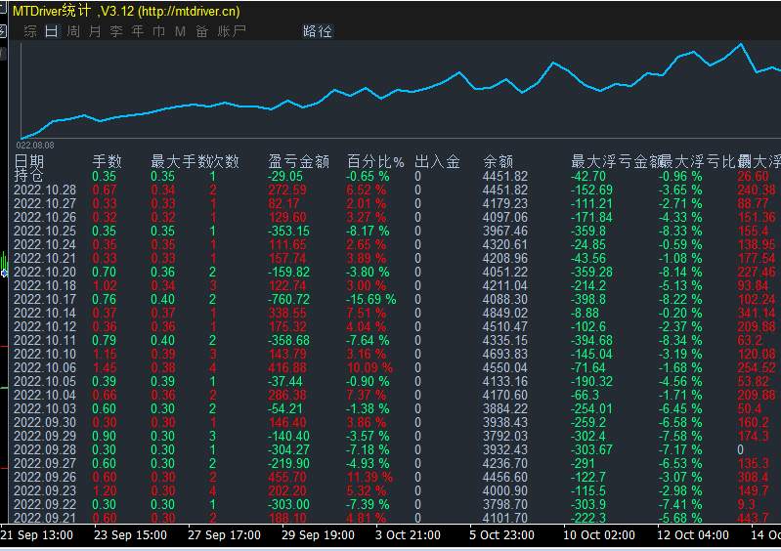
Task: Click the 盈亏金额 column header
Action: click(298, 161)
